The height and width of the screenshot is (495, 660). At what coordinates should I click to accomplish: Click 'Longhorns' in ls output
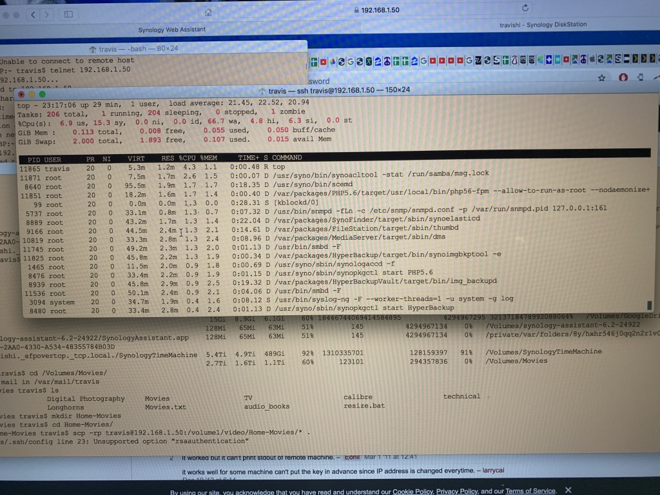click(65, 407)
